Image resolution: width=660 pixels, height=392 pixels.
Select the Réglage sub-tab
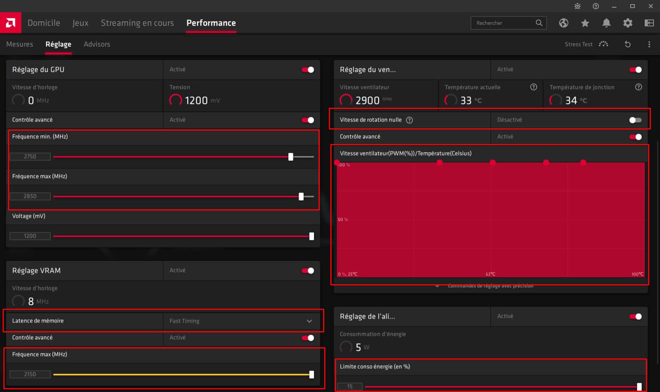[x=58, y=44]
